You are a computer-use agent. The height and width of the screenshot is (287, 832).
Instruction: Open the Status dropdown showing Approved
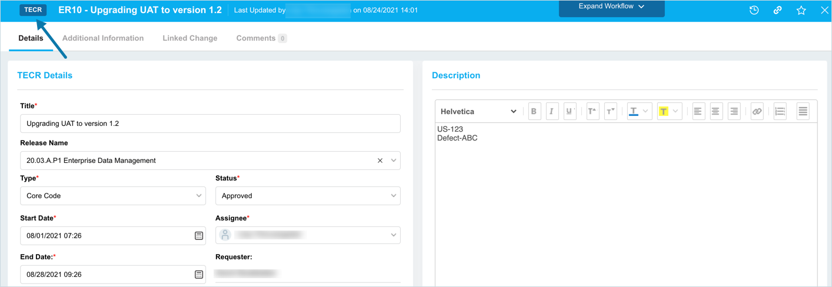tap(308, 196)
